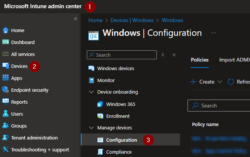Select Dashboard label in navigation

[23, 42]
